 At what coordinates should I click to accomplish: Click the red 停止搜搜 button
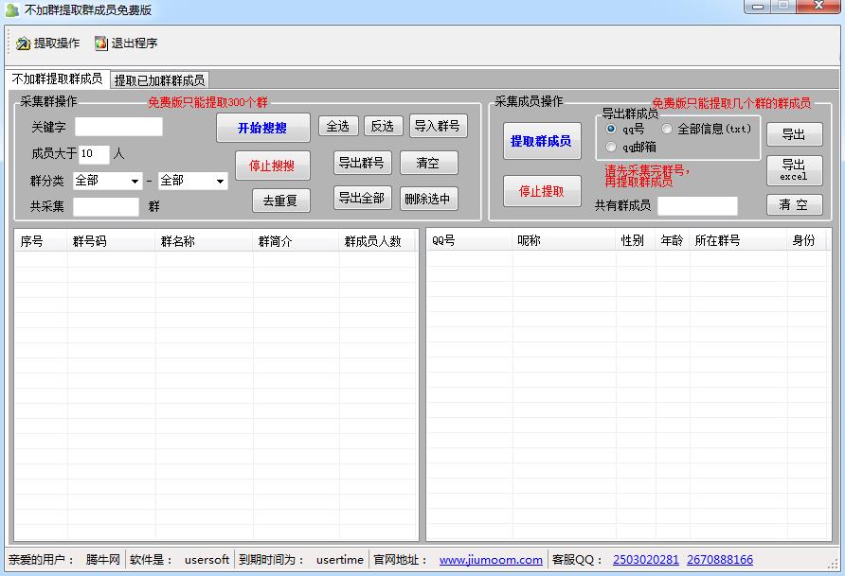pos(272,166)
